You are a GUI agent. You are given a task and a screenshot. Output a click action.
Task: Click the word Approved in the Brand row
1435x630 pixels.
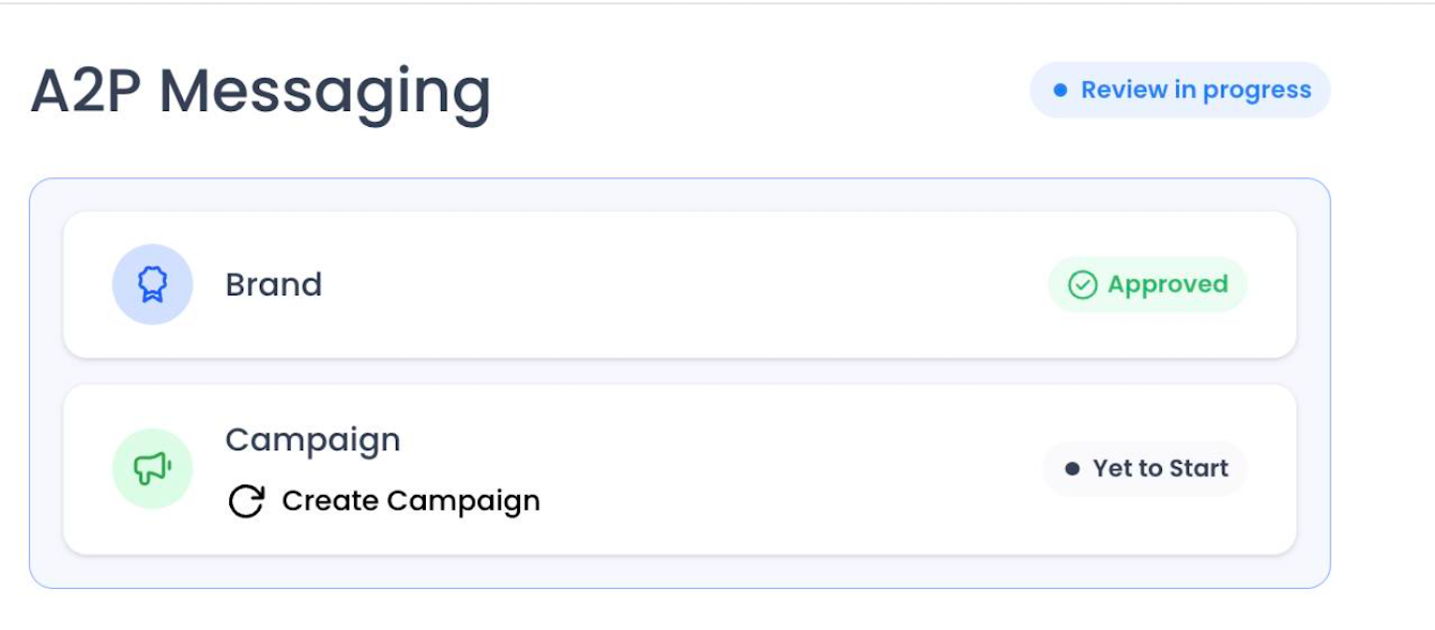point(1168,285)
